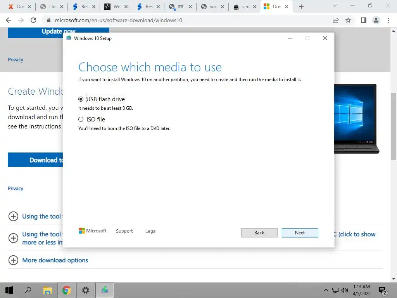
Task: Click scrollbar down arrow on webpage
Action: coord(394,279)
